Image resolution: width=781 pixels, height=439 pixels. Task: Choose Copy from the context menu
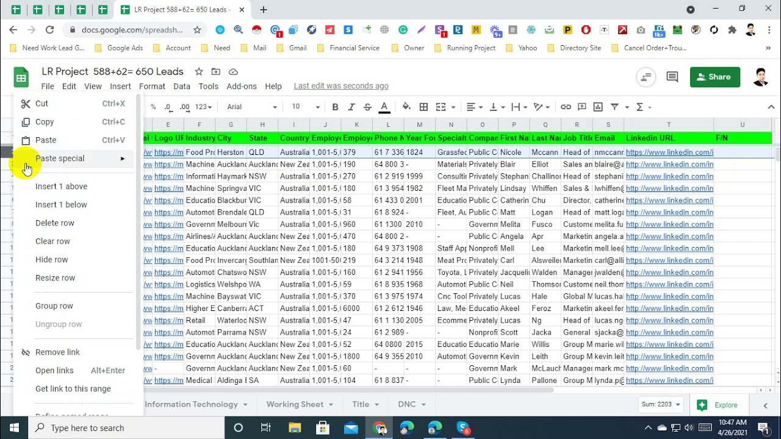pos(73,122)
